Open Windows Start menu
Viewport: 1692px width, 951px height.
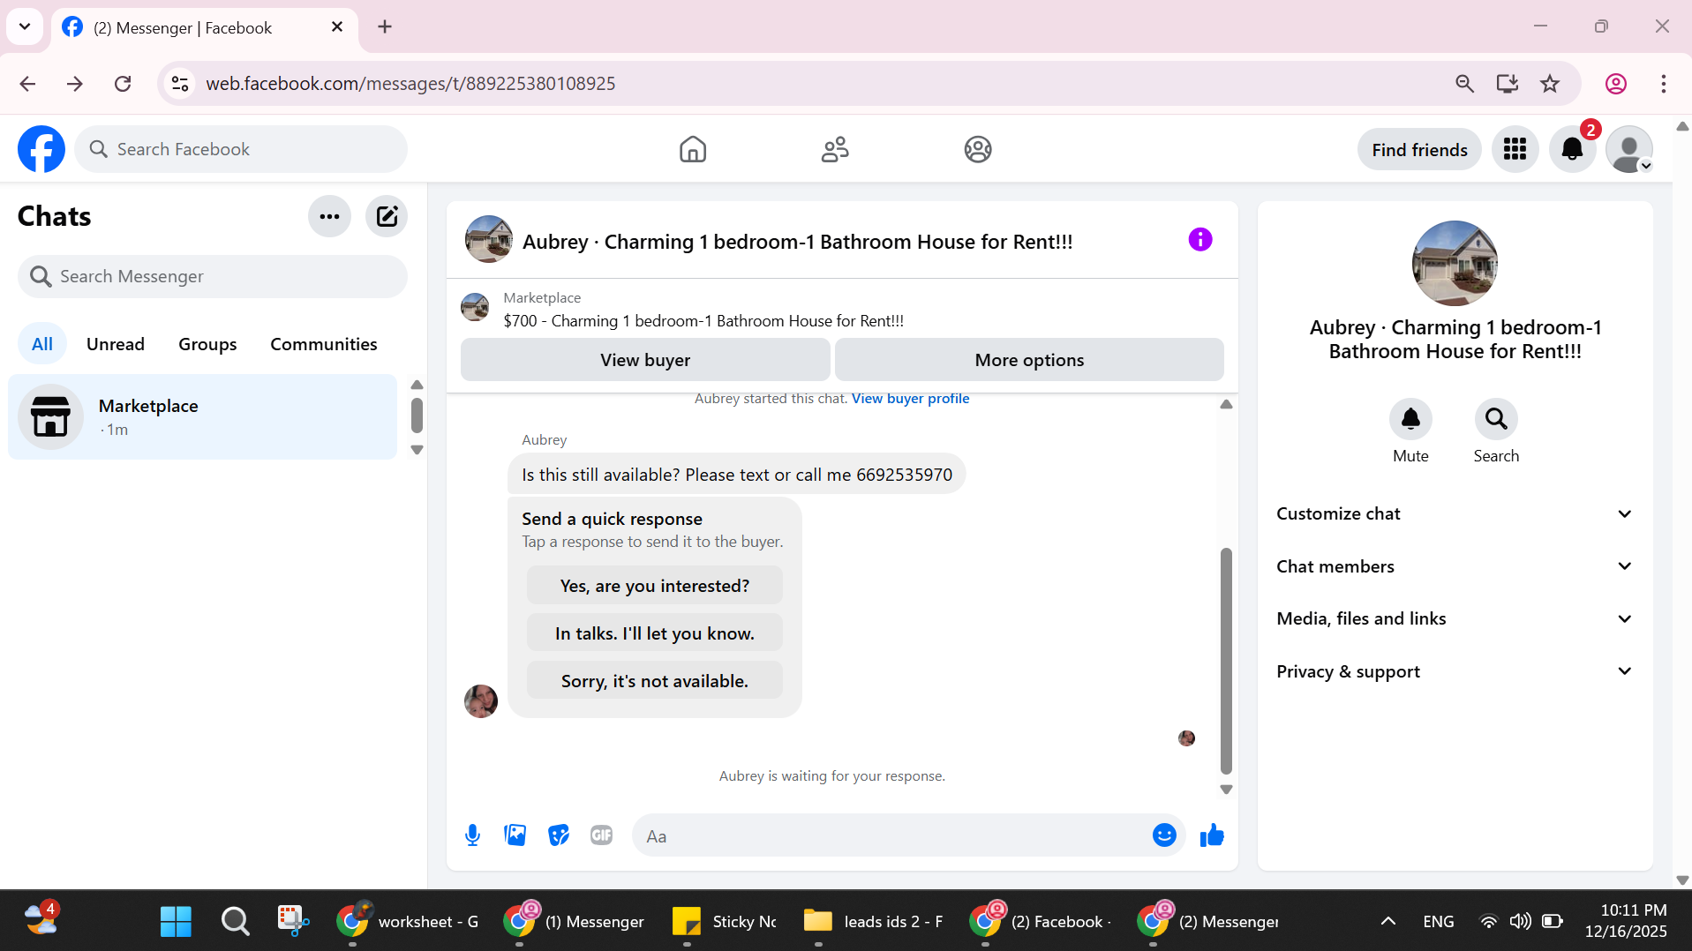pyautogui.click(x=176, y=921)
